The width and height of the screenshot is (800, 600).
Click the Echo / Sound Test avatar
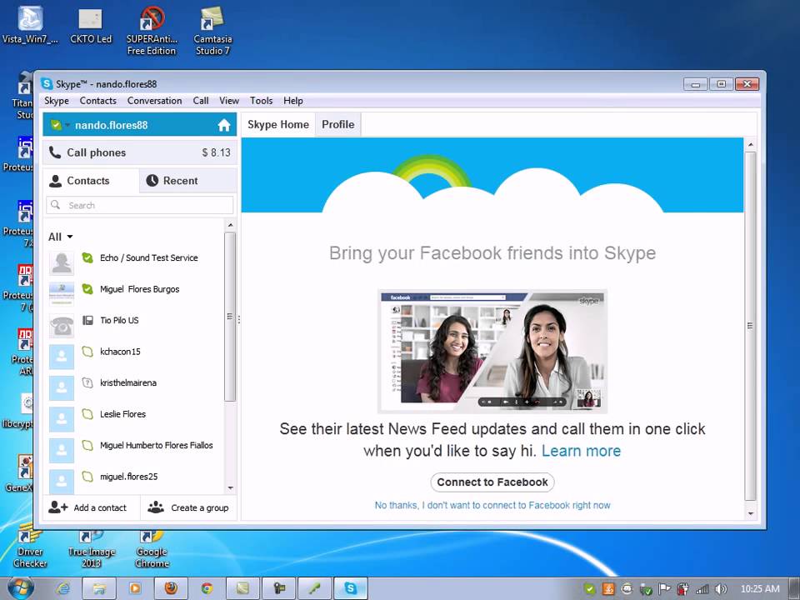pyautogui.click(x=62, y=262)
